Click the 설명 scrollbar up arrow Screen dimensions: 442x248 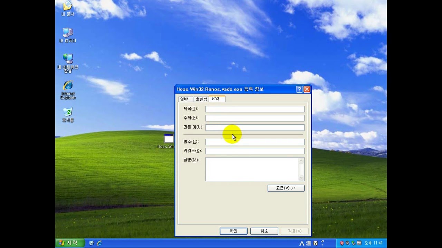pos(301,161)
